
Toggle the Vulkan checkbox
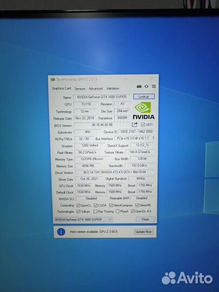78,211
